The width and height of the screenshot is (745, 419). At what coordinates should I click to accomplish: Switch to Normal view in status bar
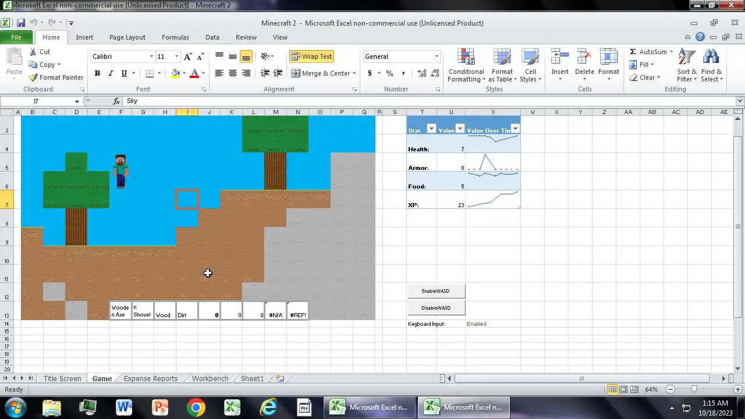(x=612, y=389)
